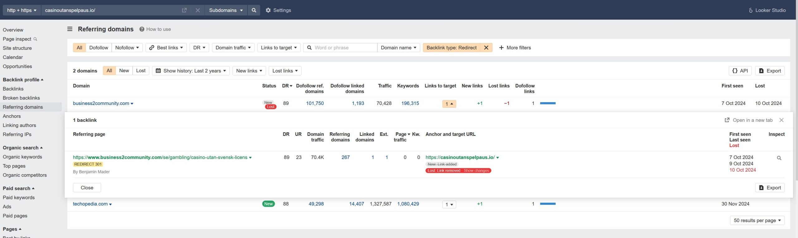The width and height of the screenshot is (798, 238).
Task: Open business2community.com domain menu
Action: 132,104
